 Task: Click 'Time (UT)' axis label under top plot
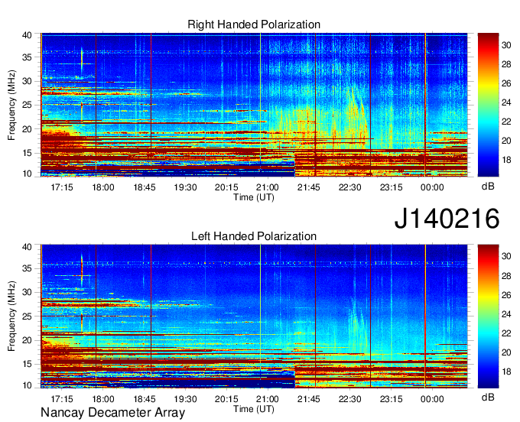click(254, 197)
